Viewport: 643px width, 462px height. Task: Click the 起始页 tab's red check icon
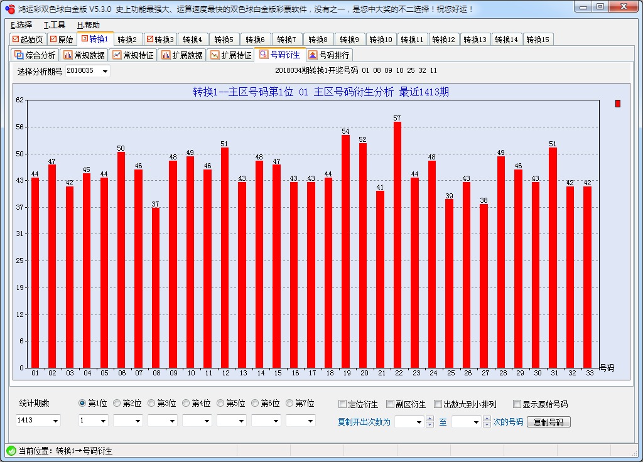[x=16, y=40]
